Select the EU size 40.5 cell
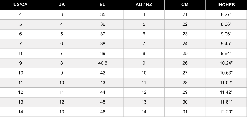247x117 pixels. click(x=103, y=63)
